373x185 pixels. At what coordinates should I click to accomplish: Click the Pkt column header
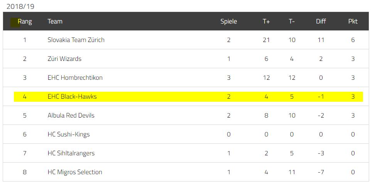tap(353, 22)
